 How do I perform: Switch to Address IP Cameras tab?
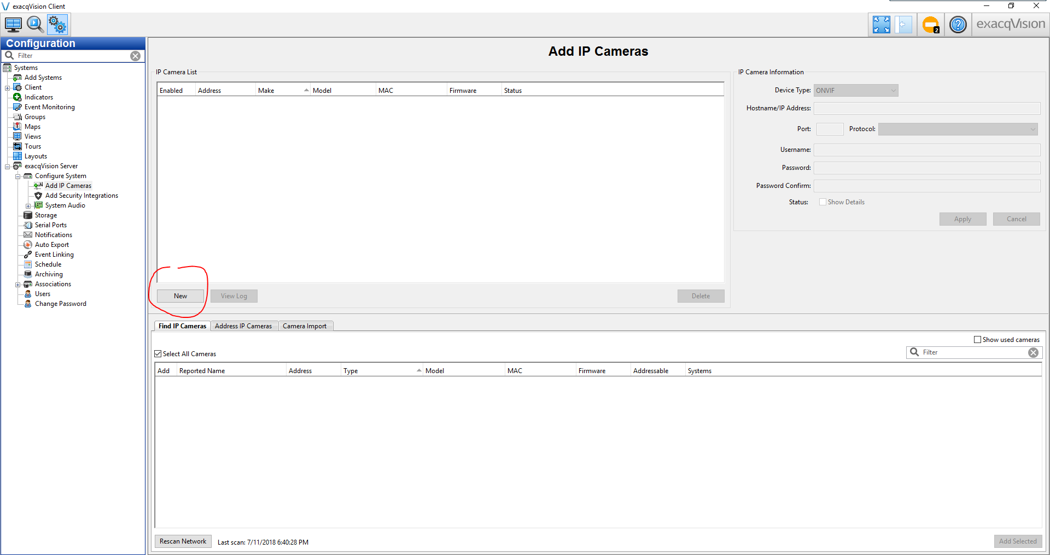(x=243, y=326)
